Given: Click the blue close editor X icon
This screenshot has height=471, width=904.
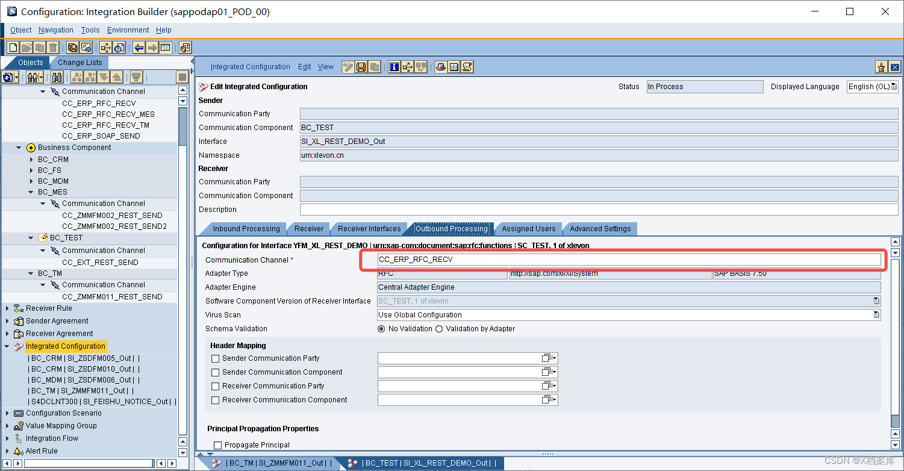Looking at the screenshot, I should coord(894,67).
